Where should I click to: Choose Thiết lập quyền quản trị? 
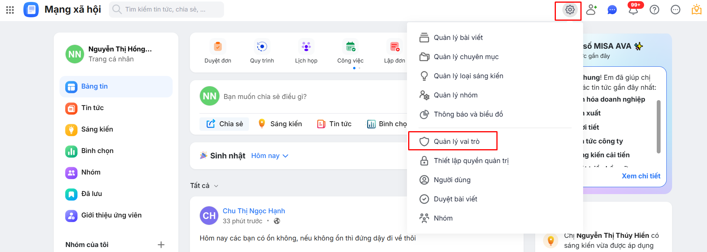tap(471, 161)
